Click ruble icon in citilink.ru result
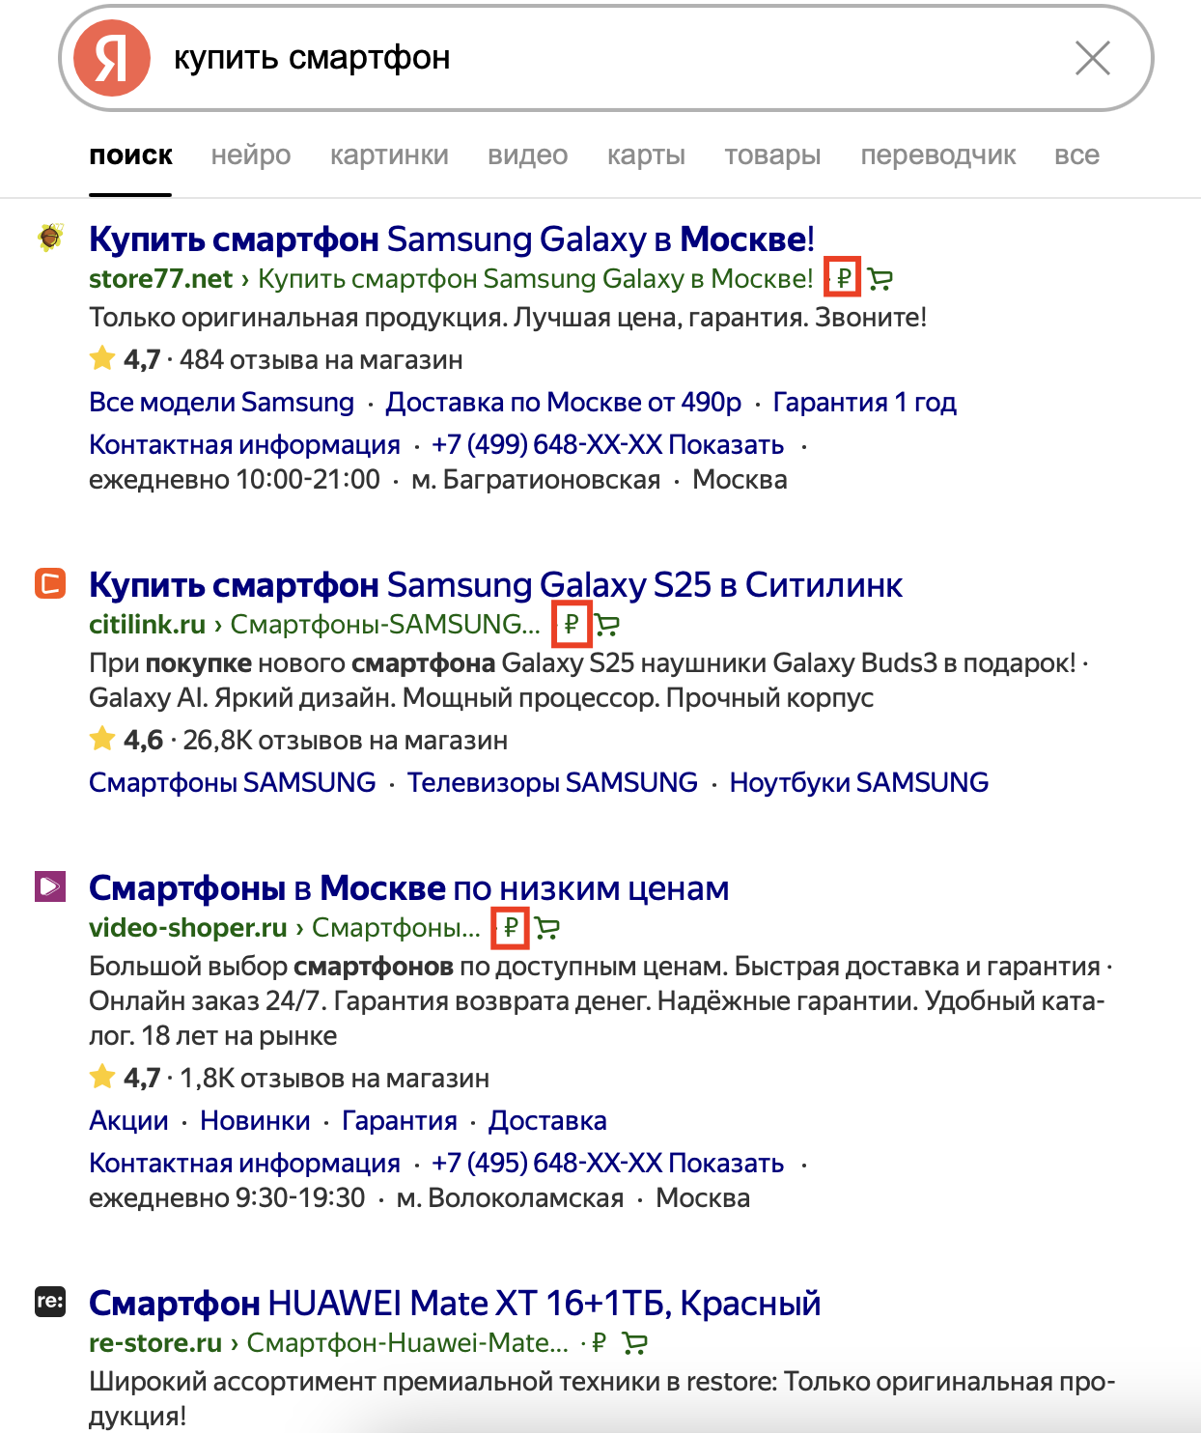The width and height of the screenshot is (1201, 1433). 572,625
